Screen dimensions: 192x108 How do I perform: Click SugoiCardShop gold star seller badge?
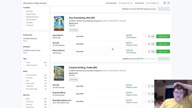click(53, 95)
